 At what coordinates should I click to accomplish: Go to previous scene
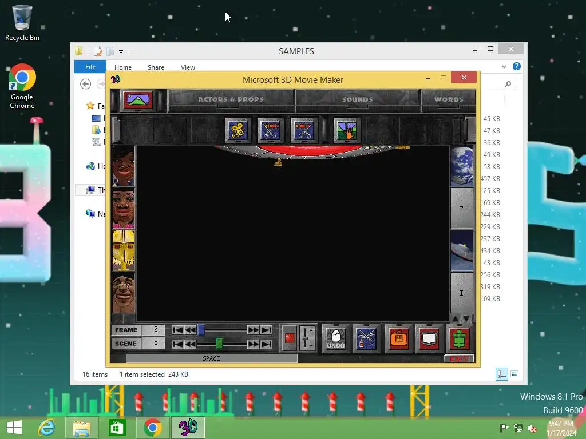(x=190, y=344)
